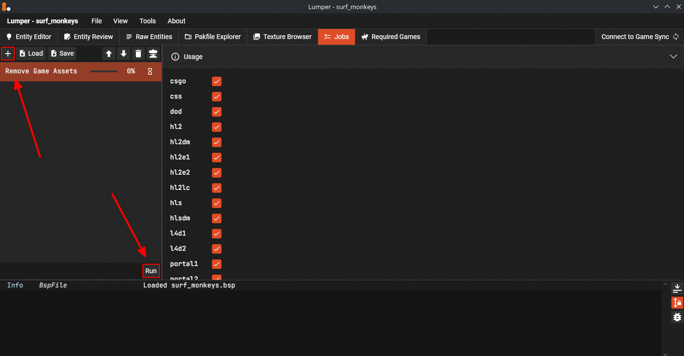Move the selected job up with the arrow
The height and width of the screenshot is (356, 684).
(x=109, y=53)
